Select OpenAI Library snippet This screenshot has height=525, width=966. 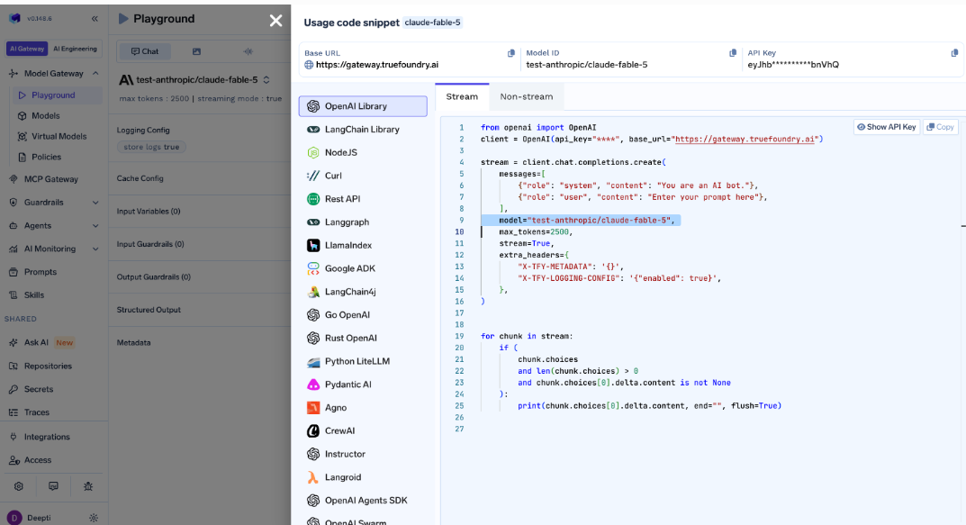click(x=363, y=106)
